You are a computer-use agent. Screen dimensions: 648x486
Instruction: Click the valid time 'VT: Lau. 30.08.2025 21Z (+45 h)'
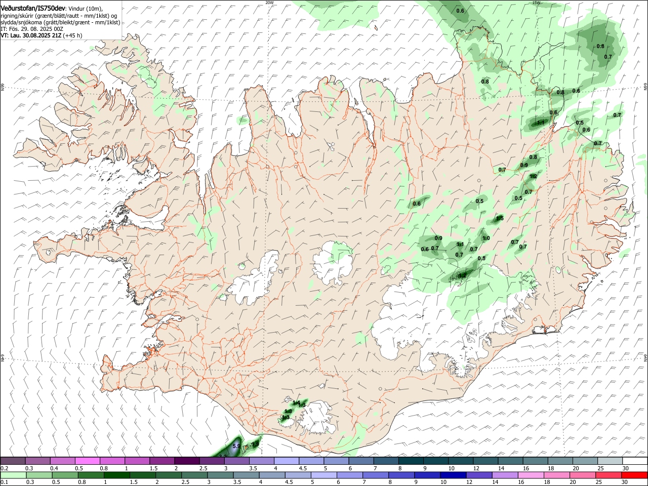pos(42,35)
